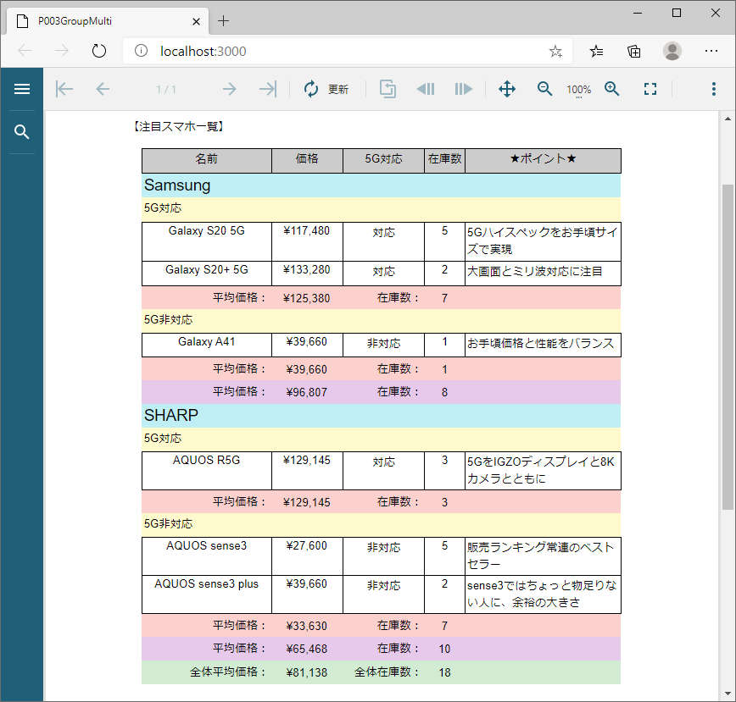
Task: Click the back-to-parent report icon
Action: coord(388,89)
